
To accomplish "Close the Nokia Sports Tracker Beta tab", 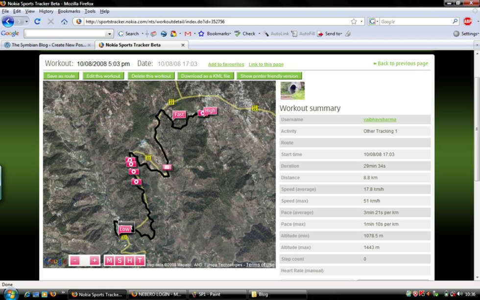I will (183, 45).
